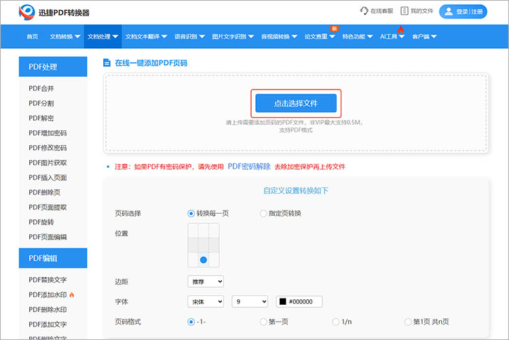Viewport: 509px width, 340px height.
Task: Go to 首页 in navigation bar
Action: [x=32, y=37]
